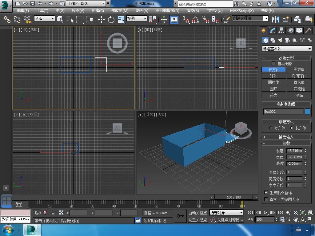Switch to Cameras creation category
Viewport: 315px width, 236px height.
pyautogui.click(x=288, y=40)
